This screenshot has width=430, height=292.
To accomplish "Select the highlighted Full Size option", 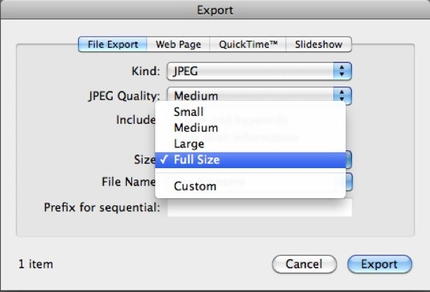I will (x=250, y=160).
